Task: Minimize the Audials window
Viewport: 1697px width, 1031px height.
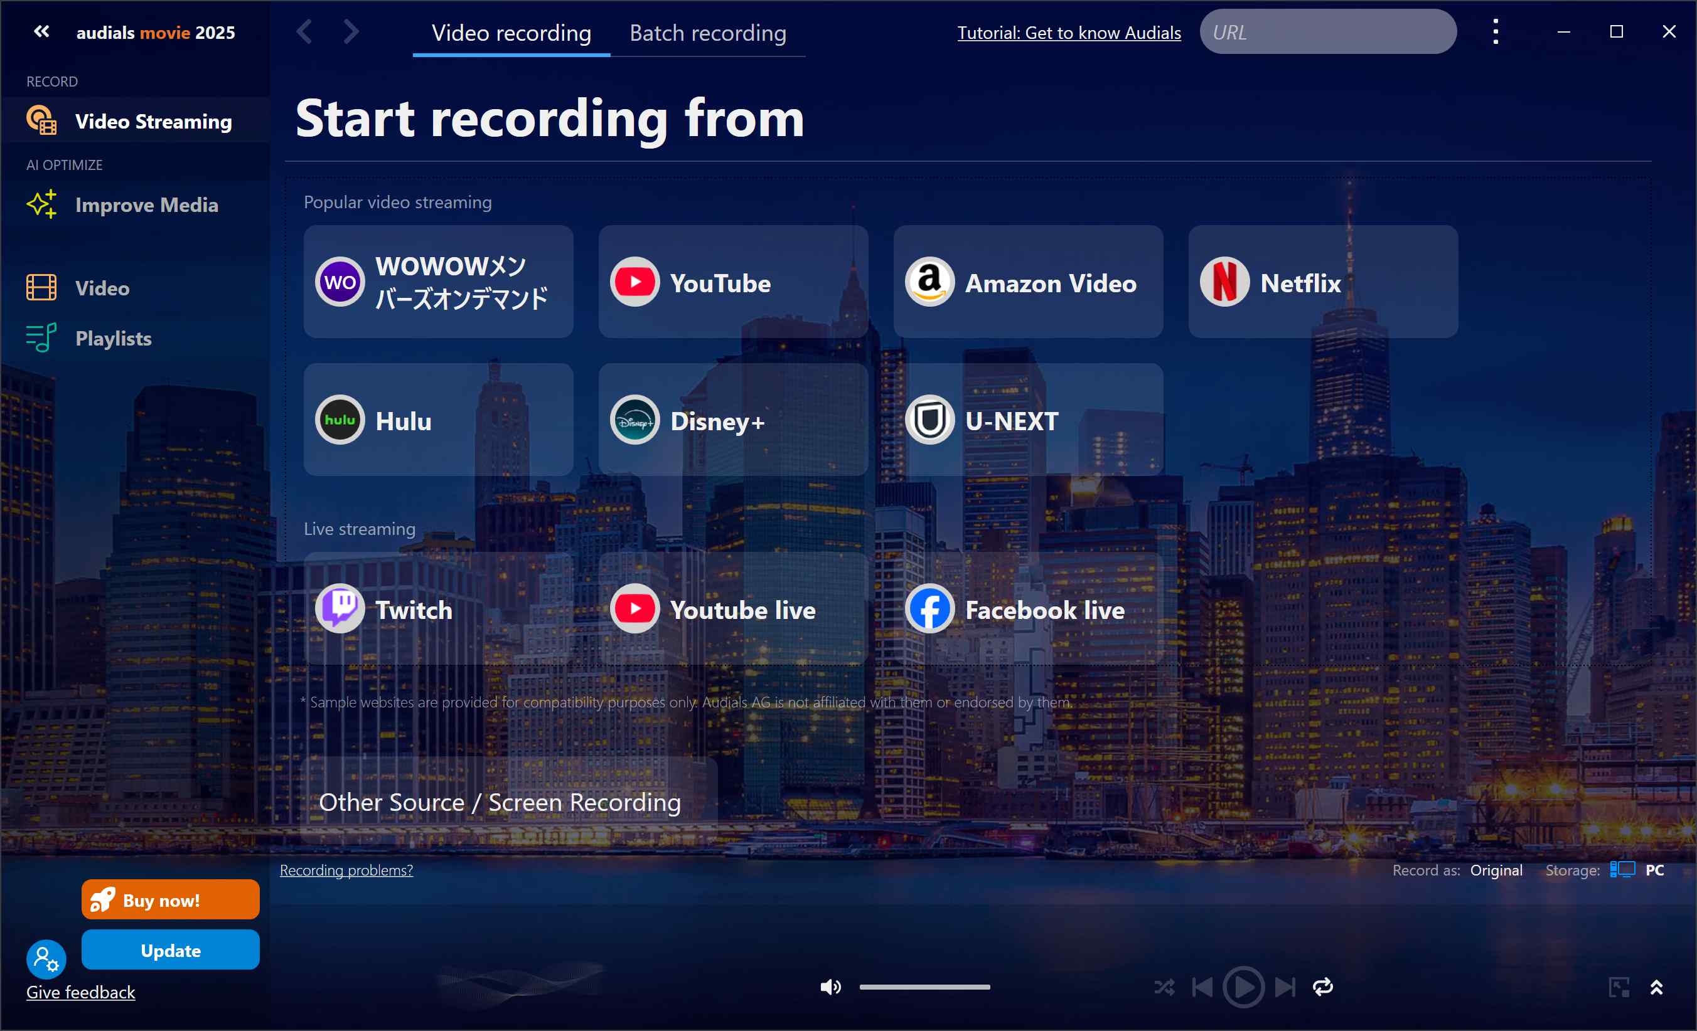Action: click(1564, 31)
